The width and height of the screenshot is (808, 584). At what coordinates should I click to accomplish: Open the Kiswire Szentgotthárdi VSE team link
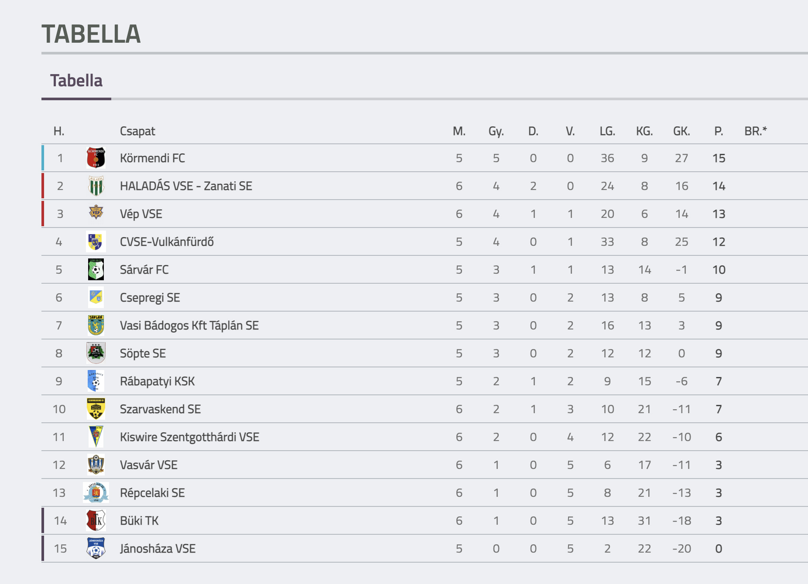[x=189, y=437]
